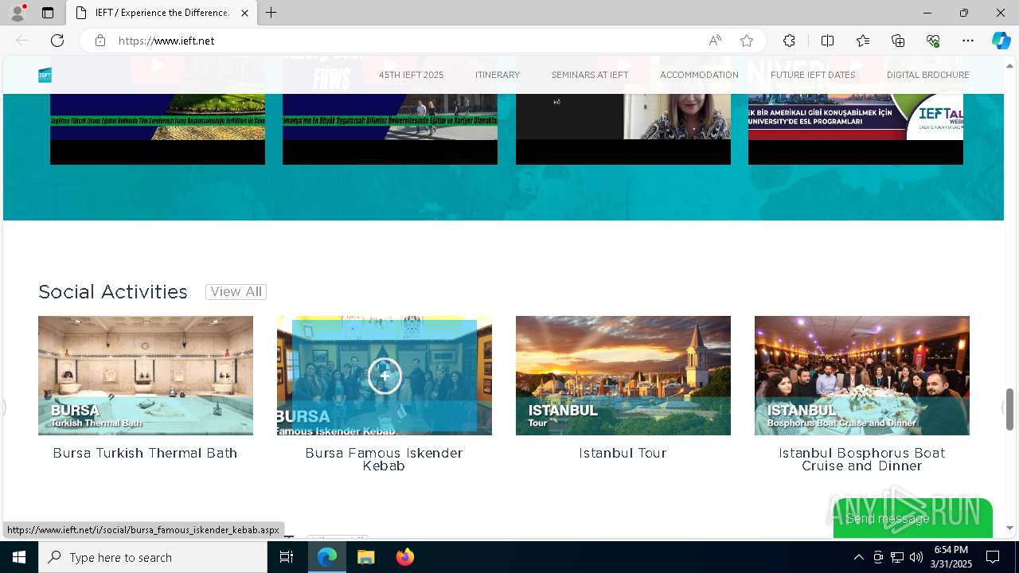Open the browser profile icon

[x=18, y=13]
